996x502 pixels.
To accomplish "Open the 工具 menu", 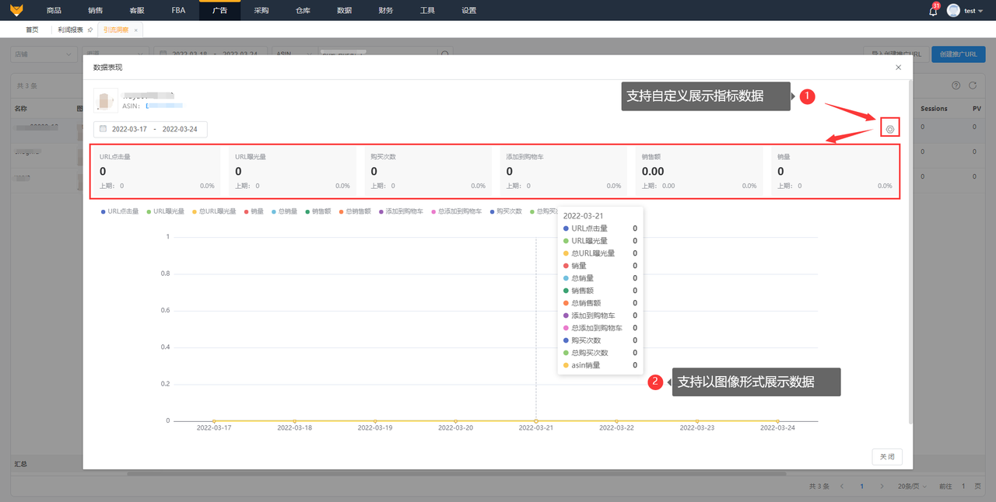I will [427, 11].
